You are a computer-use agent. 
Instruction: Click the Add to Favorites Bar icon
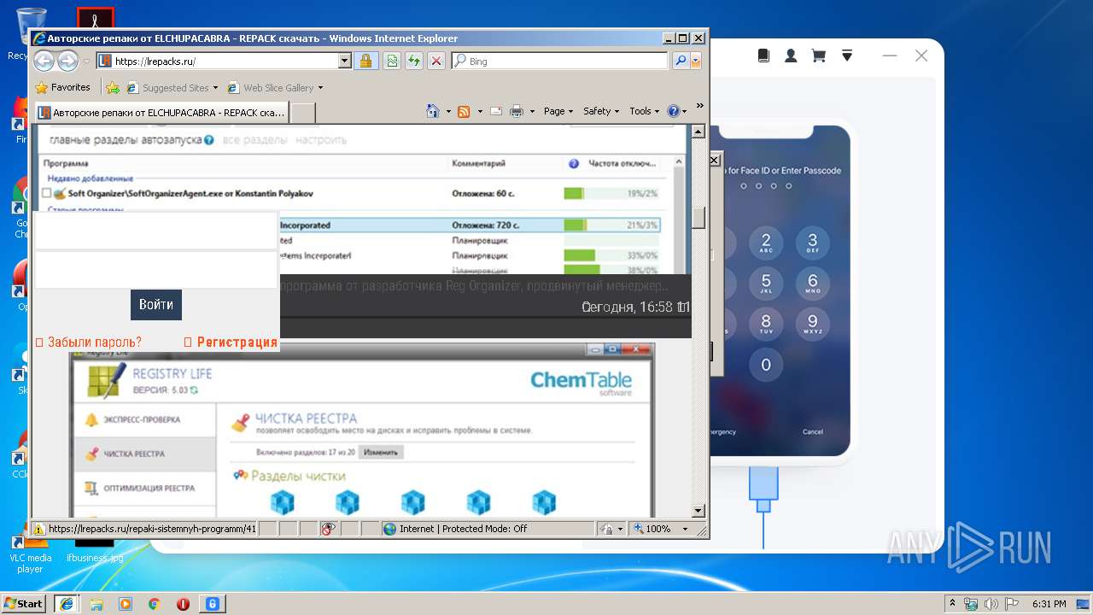coord(112,87)
